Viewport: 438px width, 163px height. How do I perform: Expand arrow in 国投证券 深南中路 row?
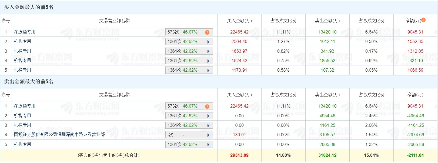click(x=208, y=135)
